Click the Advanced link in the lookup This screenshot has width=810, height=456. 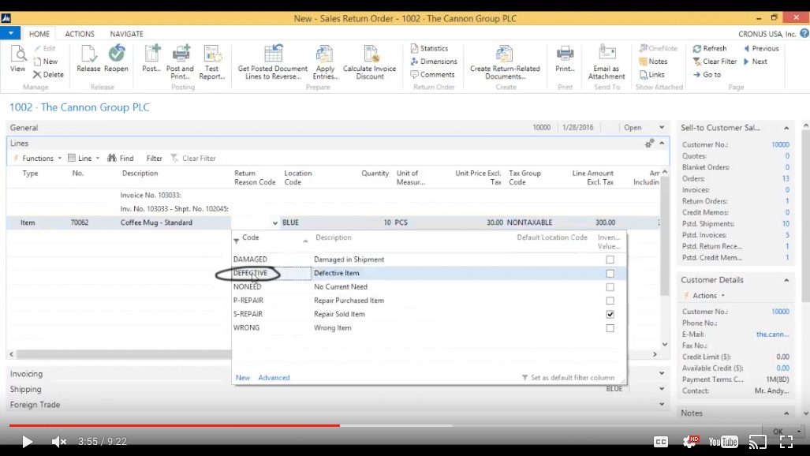pyautogui.click(x=274, y=378)
